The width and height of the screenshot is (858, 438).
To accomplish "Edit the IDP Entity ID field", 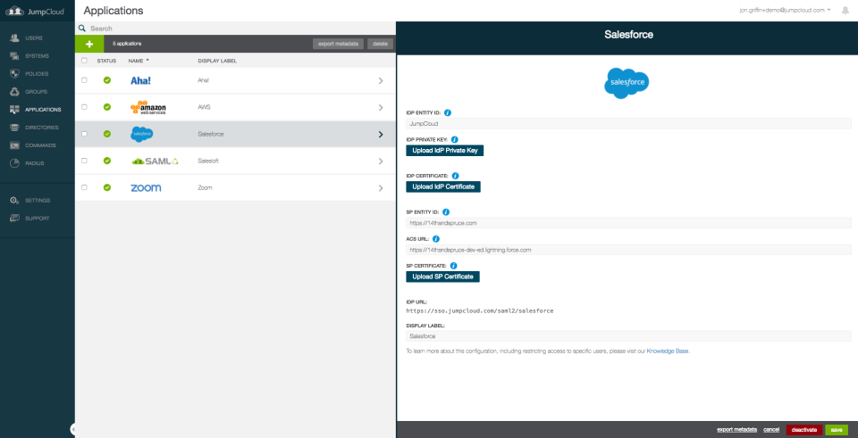I will (628, 123).
